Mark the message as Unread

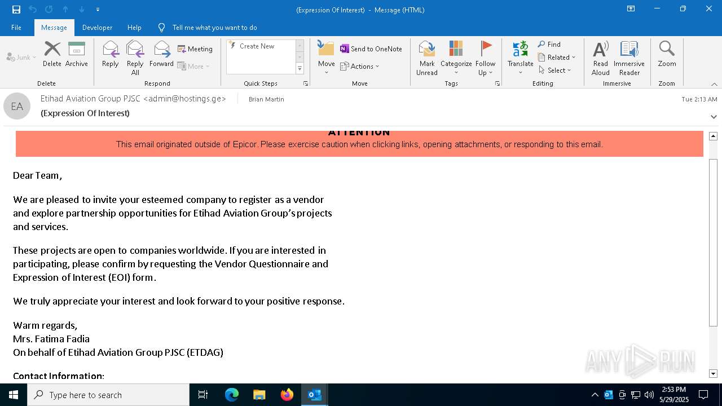[x=427, y=58]
